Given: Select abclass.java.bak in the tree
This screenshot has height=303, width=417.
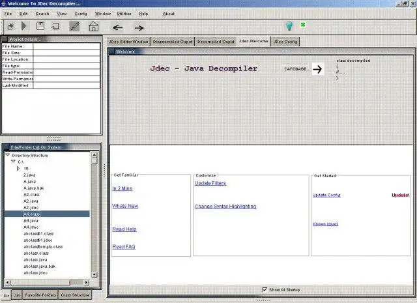Looking at the screenshot, I should pyautogui.click(x=39, y=266).
